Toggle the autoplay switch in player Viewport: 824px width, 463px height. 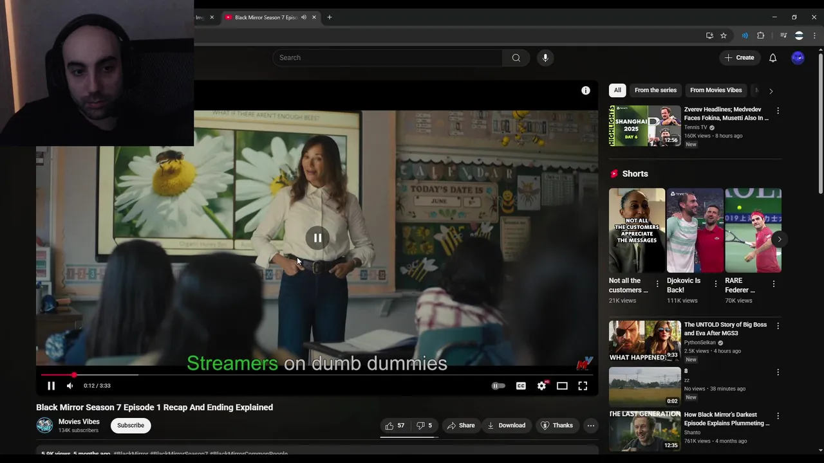coord(498,386)
